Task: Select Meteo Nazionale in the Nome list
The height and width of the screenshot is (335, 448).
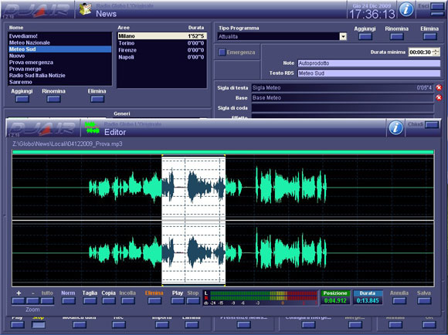Action: (x=60, y=42)
